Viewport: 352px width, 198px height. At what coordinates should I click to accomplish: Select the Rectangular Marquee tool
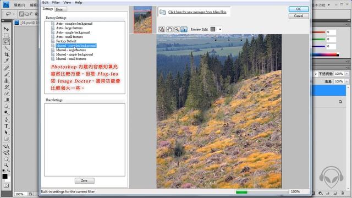point(6,35)
